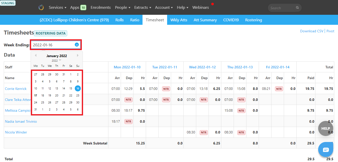Open Corrie Kenrick's staff link
This screenshot has width=338, height=162.
(x=16, y=89)
